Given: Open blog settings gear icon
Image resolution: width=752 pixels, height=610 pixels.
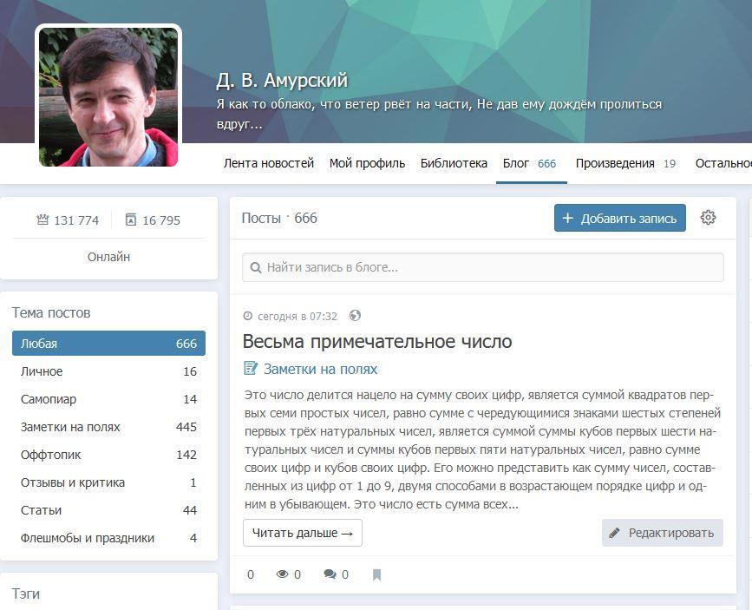Looking at the screenshot, I should 708,218.
